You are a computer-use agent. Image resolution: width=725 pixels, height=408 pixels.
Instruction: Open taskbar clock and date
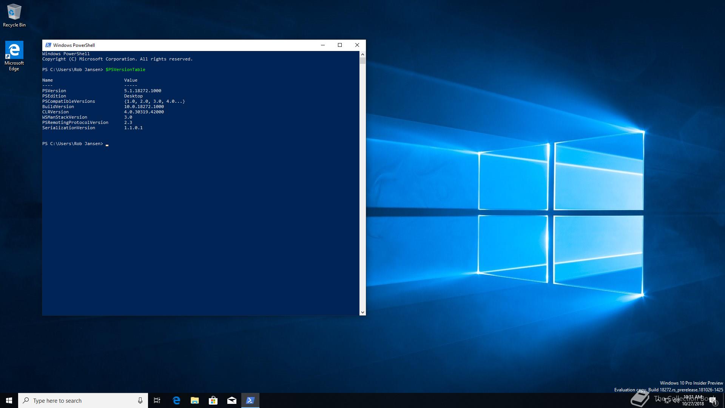(x=693, y=400)
